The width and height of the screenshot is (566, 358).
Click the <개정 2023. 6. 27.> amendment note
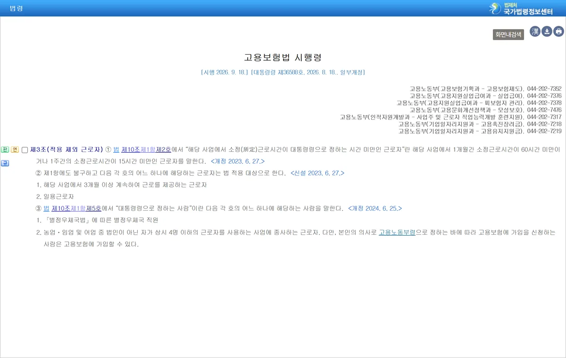(x=238, y=161)
